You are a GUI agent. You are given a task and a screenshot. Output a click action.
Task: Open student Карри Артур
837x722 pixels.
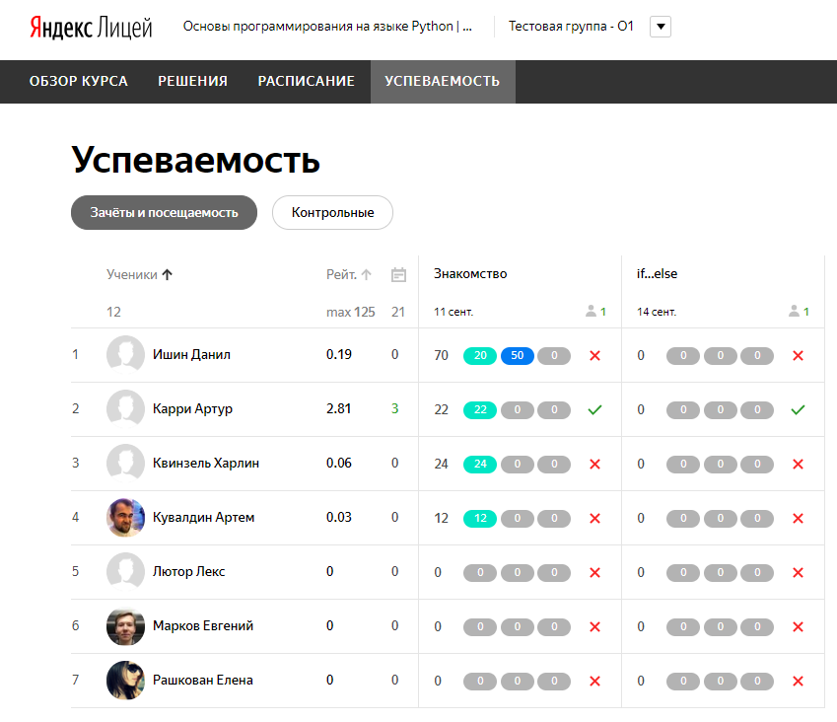click(x=192, y=409)
